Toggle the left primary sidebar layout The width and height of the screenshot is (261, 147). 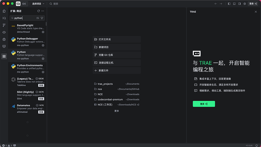[x=229, y=4]
